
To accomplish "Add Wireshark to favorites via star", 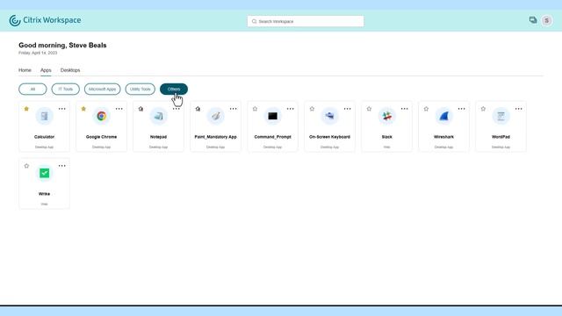I will coord(426,109).
